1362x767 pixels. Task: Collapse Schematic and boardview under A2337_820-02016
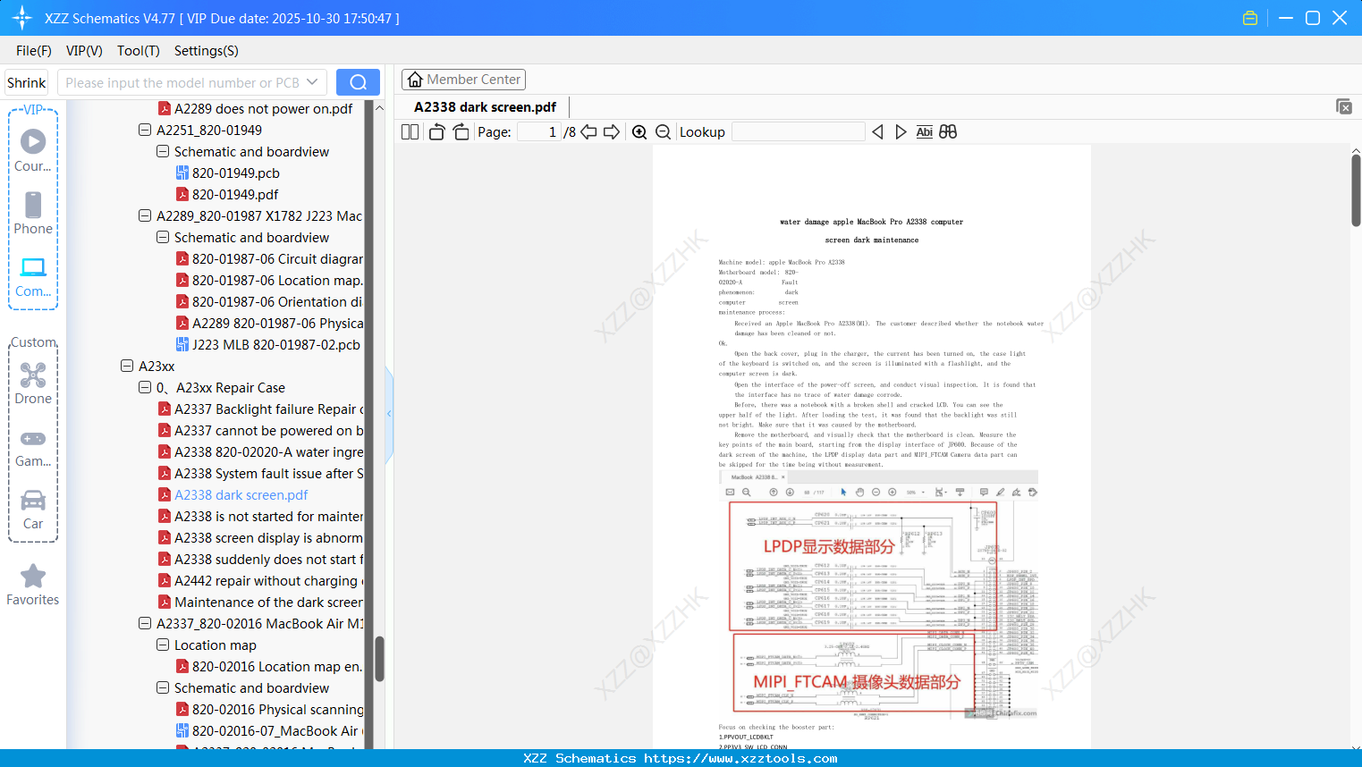tap(163, 688)
